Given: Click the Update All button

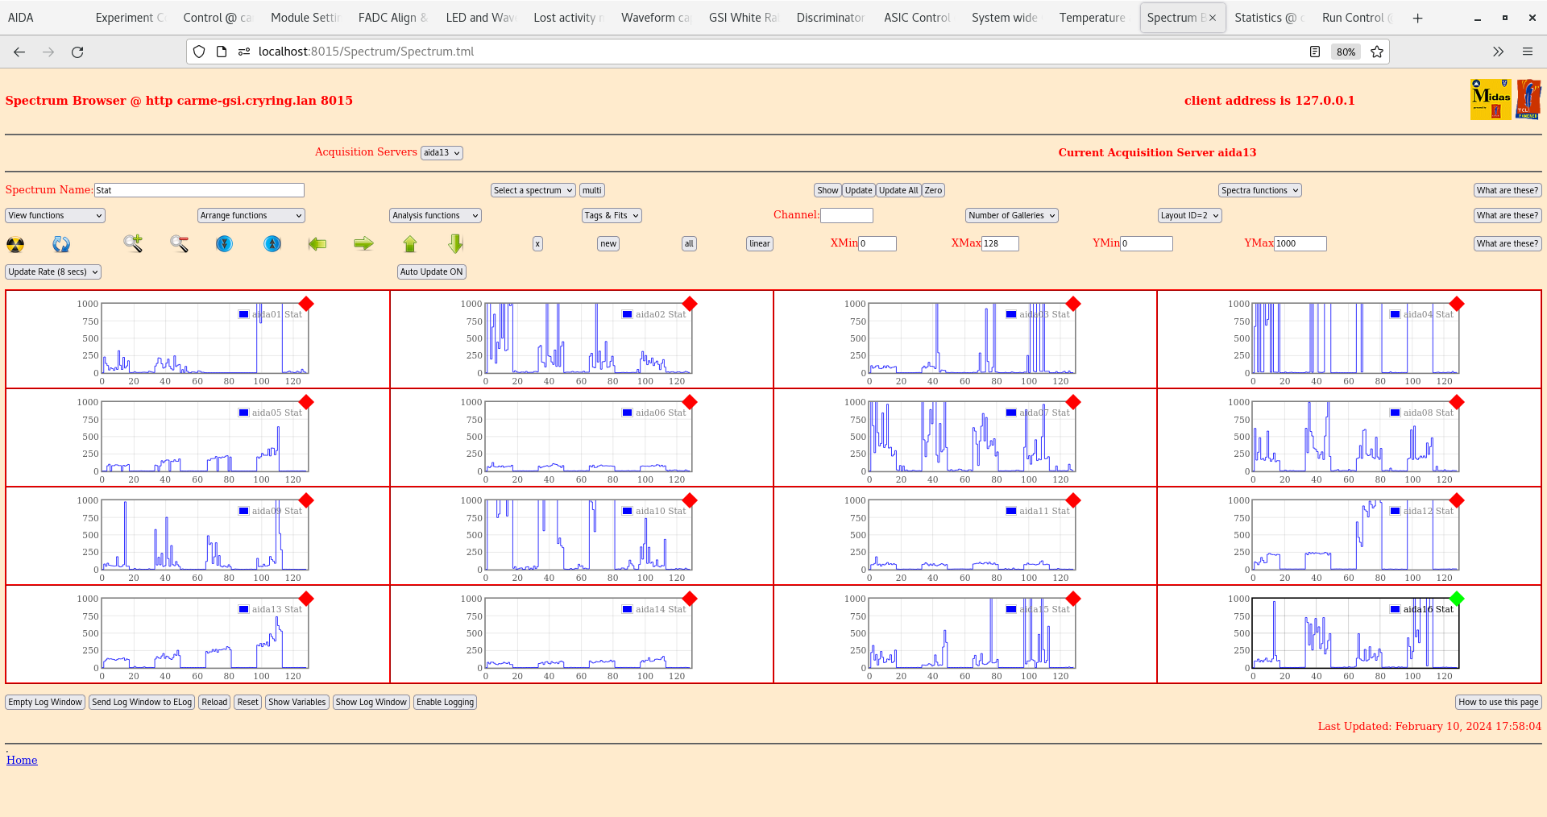Looking at the screenshot, I should point(898,190).
